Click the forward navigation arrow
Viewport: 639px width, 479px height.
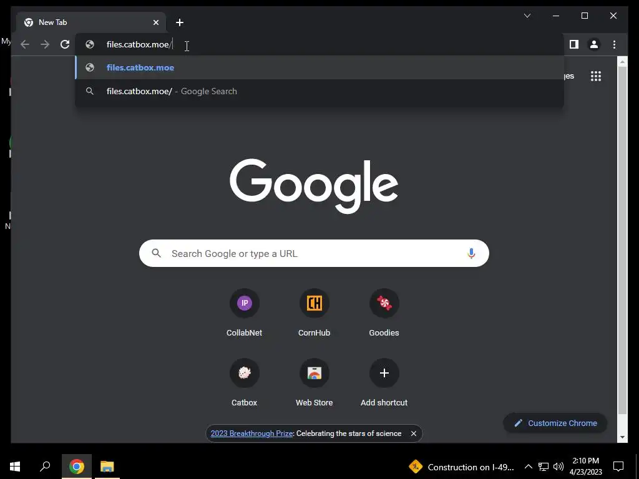point(45,44)
